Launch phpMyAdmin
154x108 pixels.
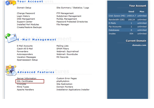click(63, 81)
